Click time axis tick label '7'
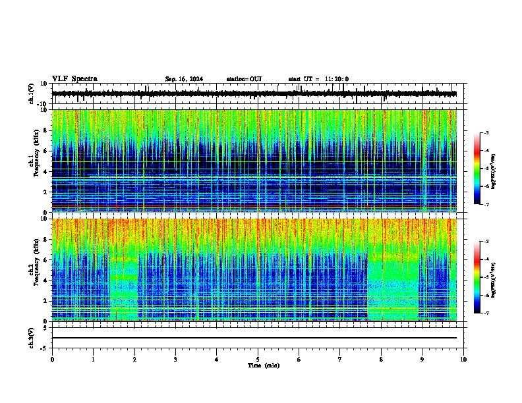 (340, 360)
